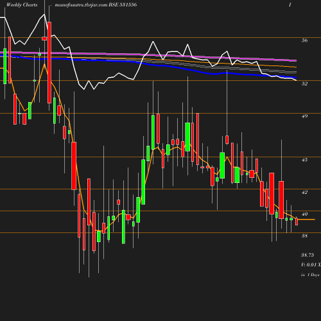The image size is (321, 321).
Task: Click the last price value 38.75
Action: point(308,255)
